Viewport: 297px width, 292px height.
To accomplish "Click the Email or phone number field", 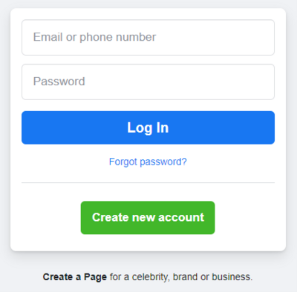I will pyautogui.click(x=148, y=38).
